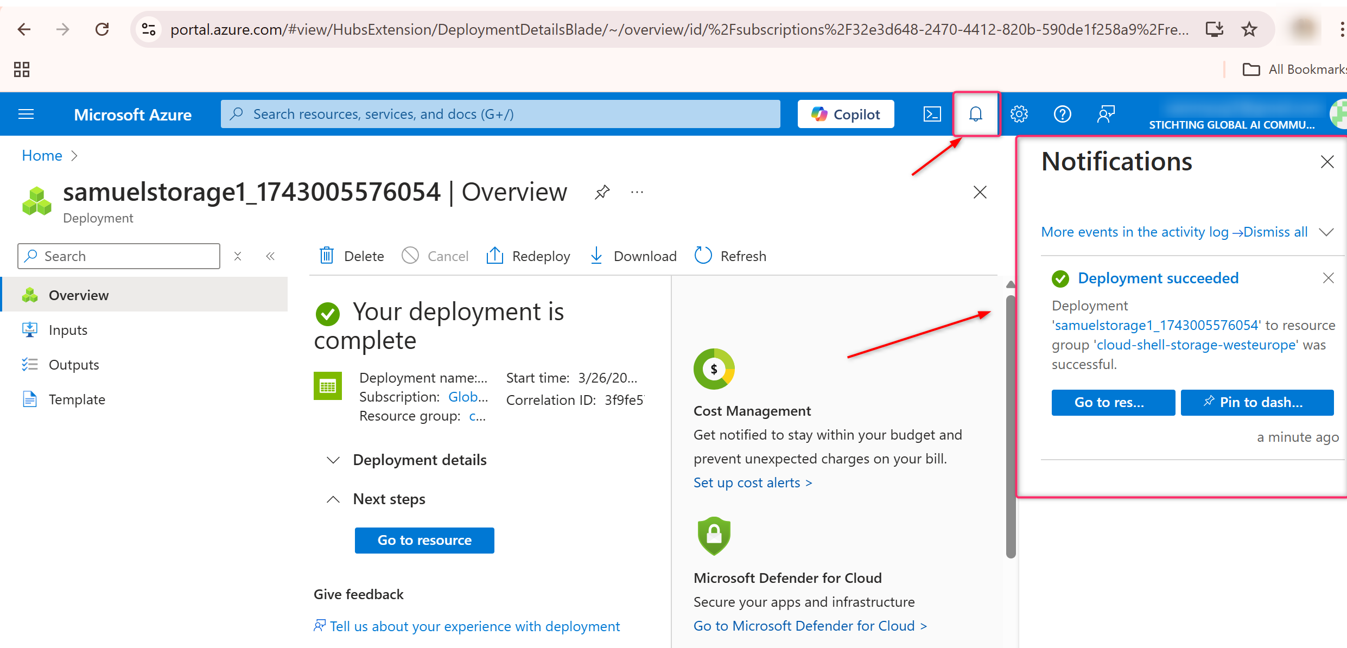The height and width of the screenshot is (648, 1347).
Task: Open the Subscription Glob... link
Action: (468, 397)
